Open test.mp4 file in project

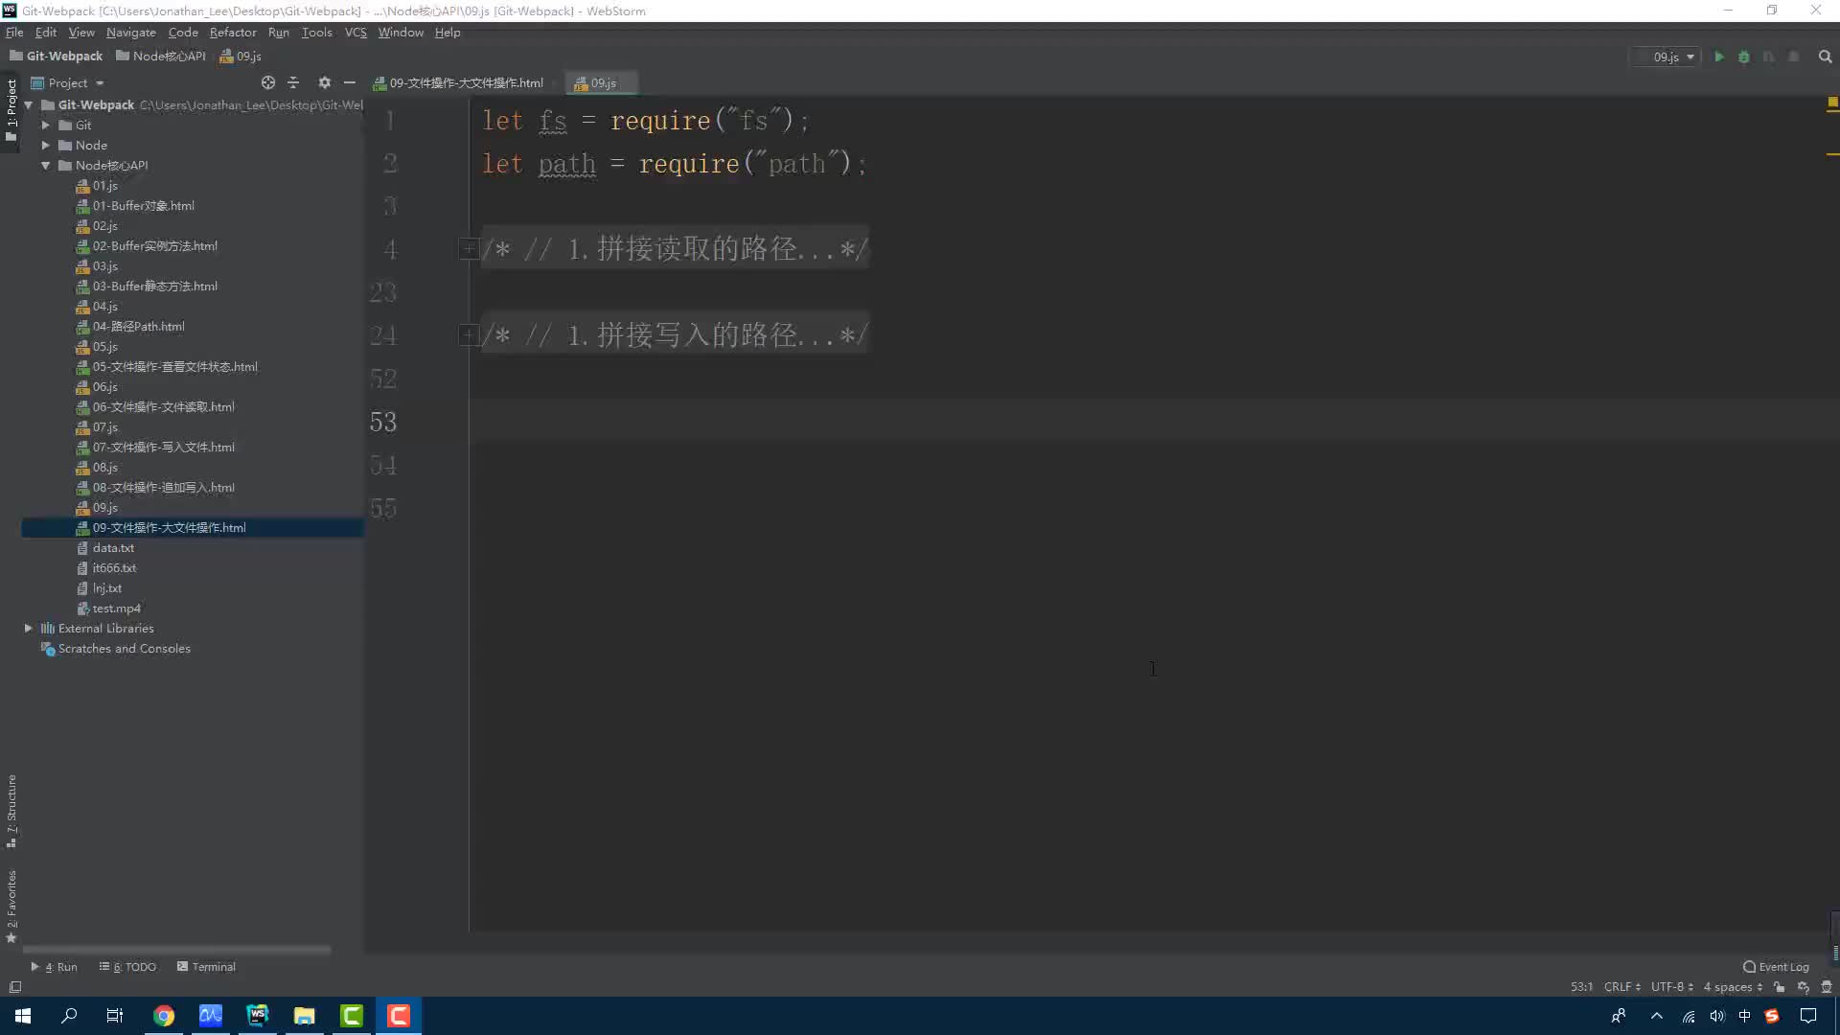pos(116,608)
